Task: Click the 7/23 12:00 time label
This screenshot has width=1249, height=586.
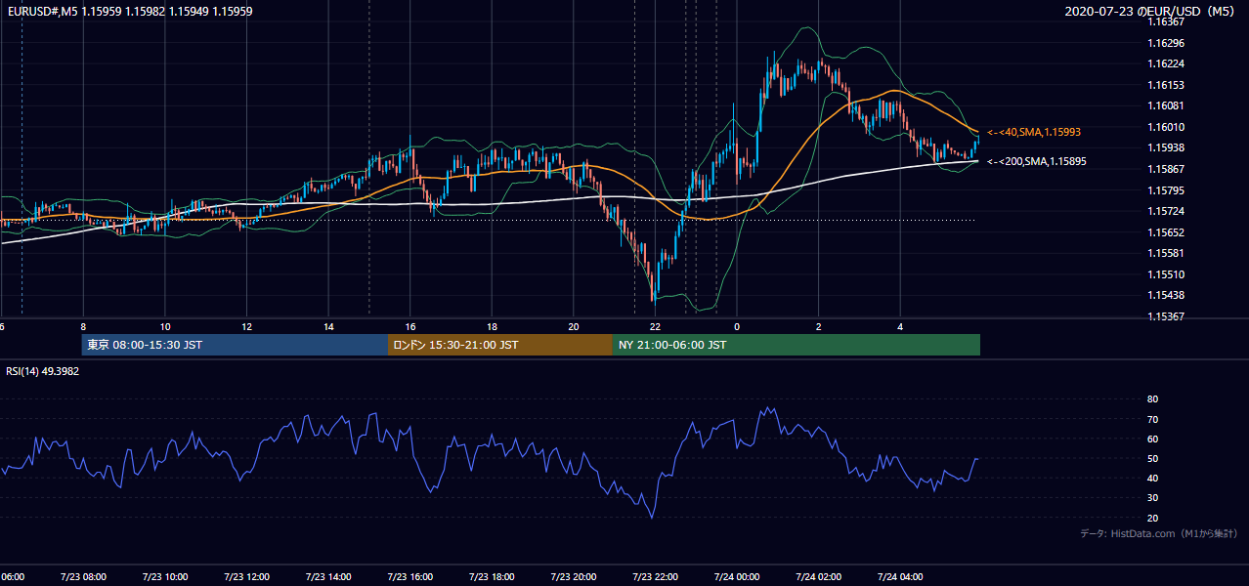Action: (246, 576)
